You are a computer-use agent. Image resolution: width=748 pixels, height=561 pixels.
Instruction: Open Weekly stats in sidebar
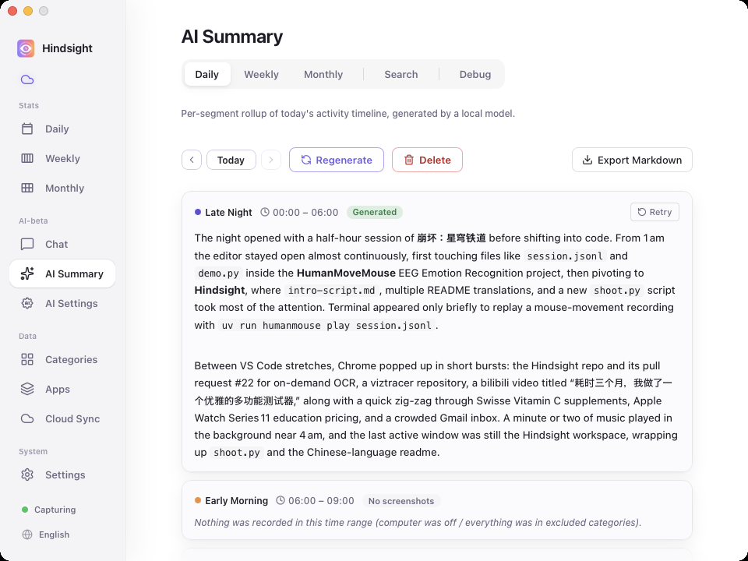click(x=62, y=158)
